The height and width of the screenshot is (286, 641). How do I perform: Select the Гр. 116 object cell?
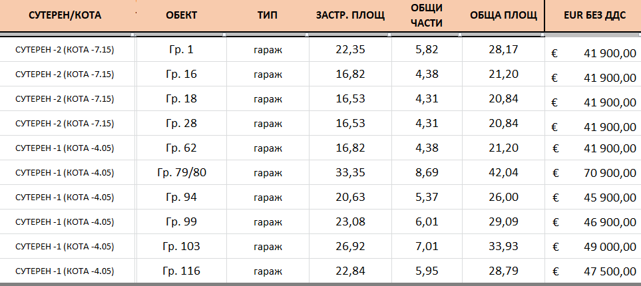(181, 271)
